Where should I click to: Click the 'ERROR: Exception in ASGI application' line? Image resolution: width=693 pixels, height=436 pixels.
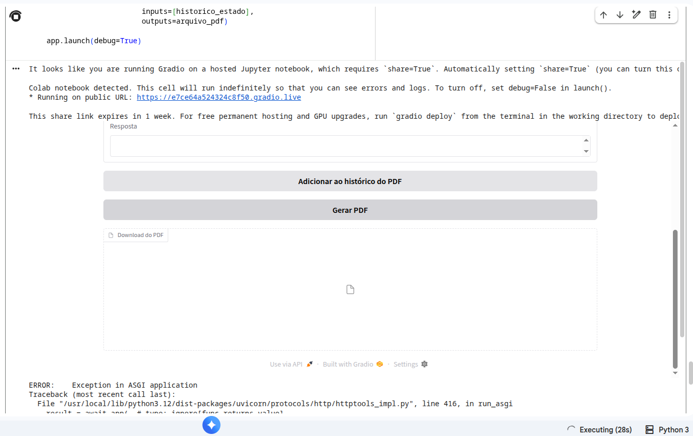point(113,385)
